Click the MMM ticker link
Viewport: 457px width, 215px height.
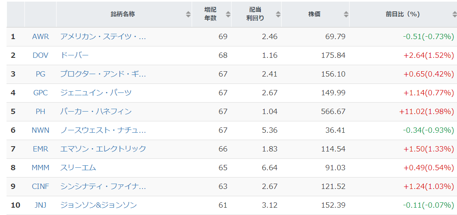click(41, 167)
